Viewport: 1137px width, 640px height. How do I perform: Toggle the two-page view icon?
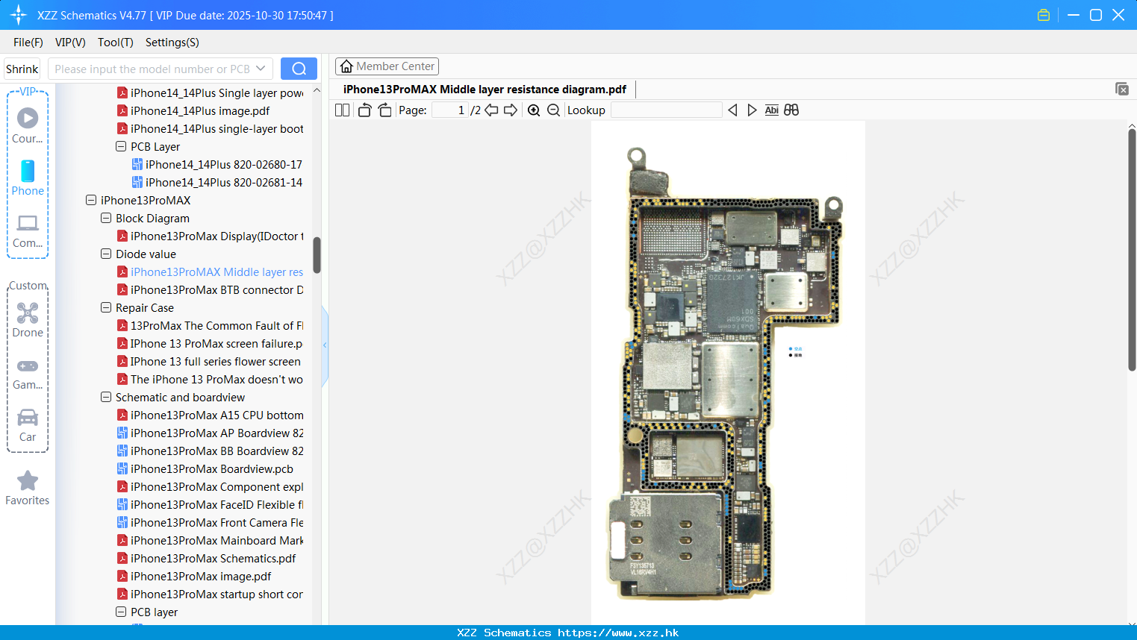click(x=342, y=110)
